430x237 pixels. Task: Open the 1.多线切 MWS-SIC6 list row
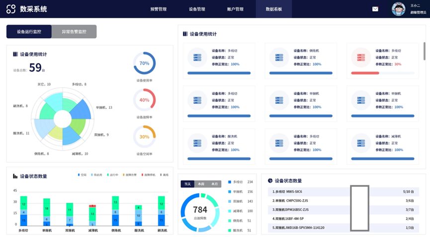pos(343,191)
